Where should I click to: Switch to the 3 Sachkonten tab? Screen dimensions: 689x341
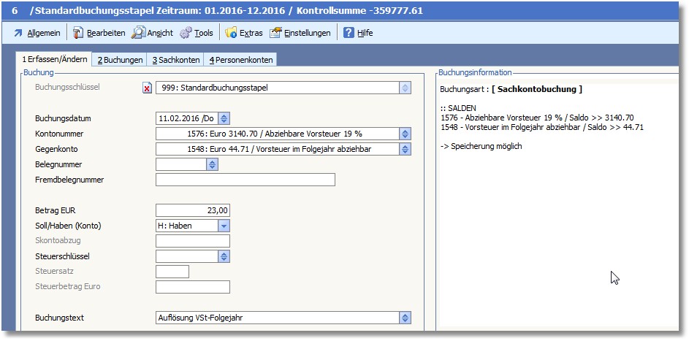coord(175,60)
